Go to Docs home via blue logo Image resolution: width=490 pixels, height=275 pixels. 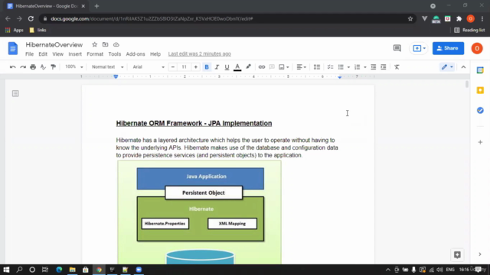13,48
